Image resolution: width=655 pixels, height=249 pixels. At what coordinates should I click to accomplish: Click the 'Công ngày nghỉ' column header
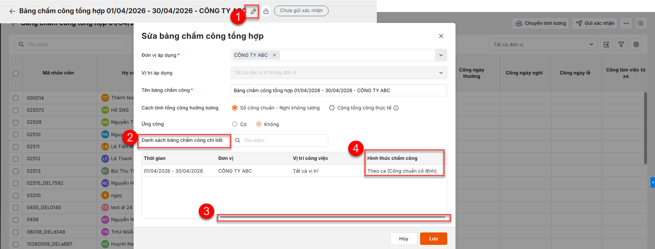[524, 73]
